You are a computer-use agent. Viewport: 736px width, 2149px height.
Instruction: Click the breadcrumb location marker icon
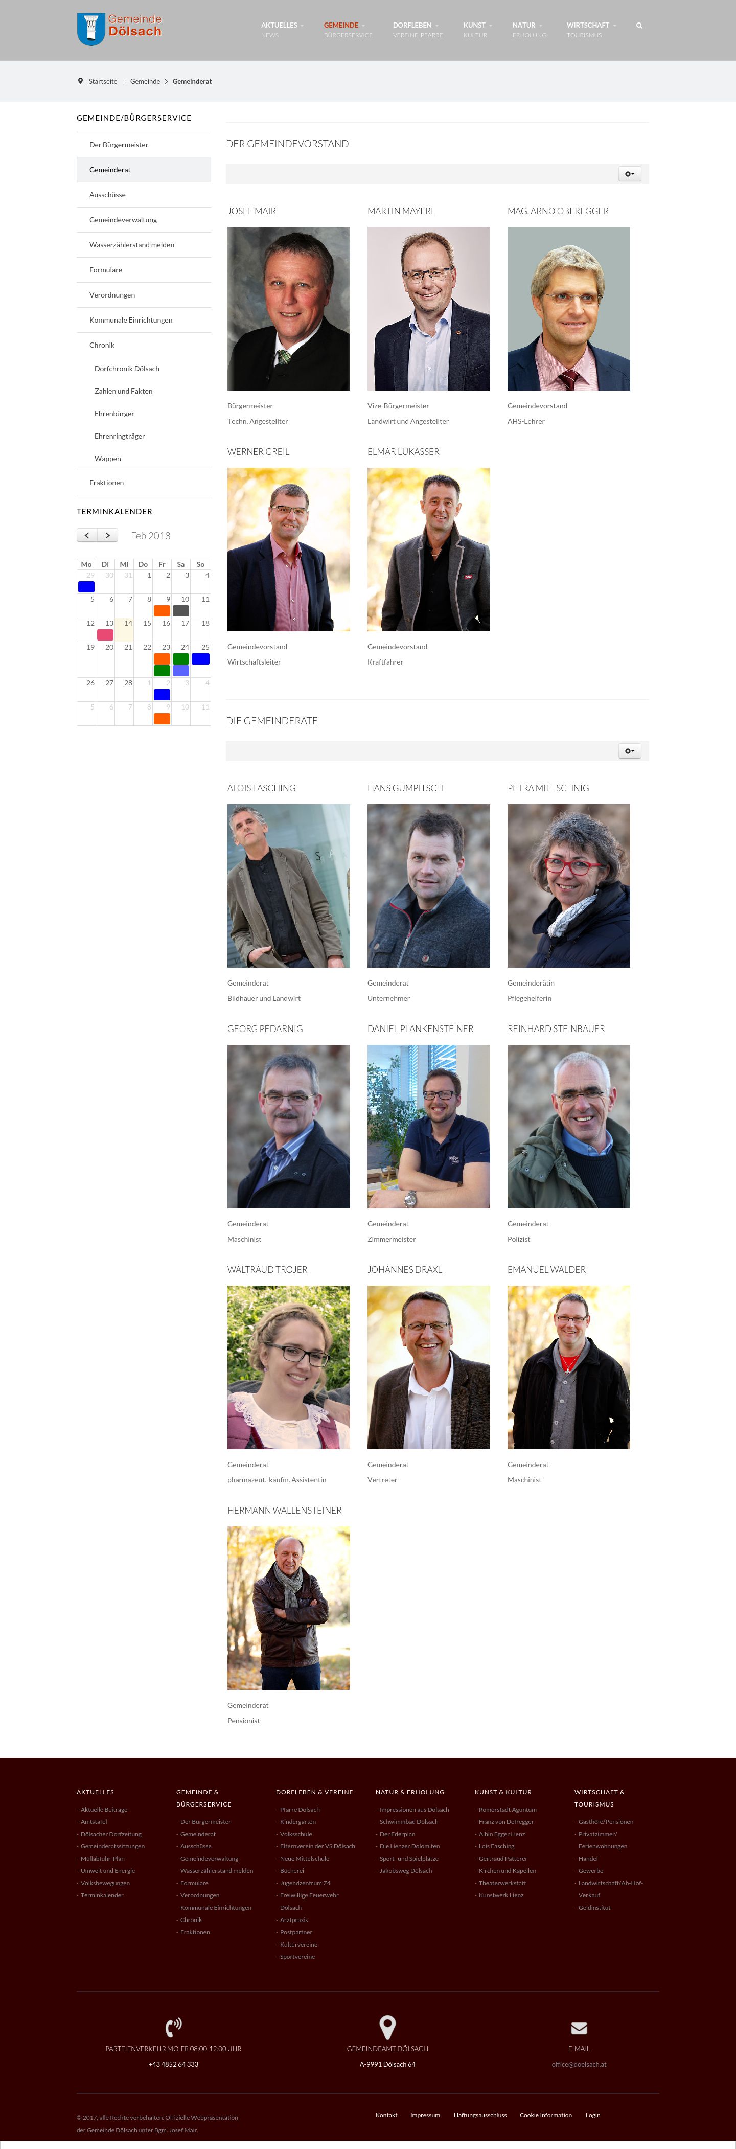click(80, 81)
